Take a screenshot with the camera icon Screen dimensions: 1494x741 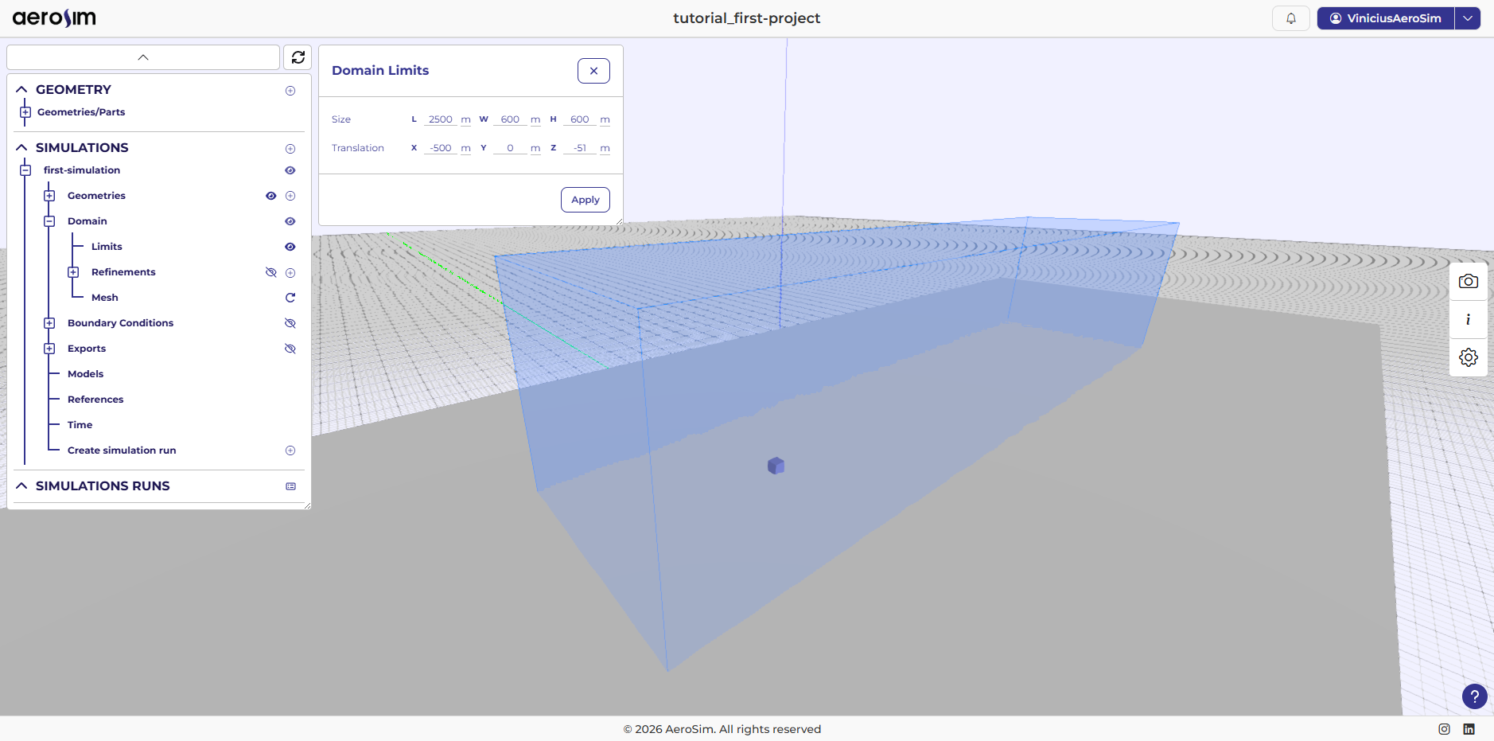[1468, 281]
